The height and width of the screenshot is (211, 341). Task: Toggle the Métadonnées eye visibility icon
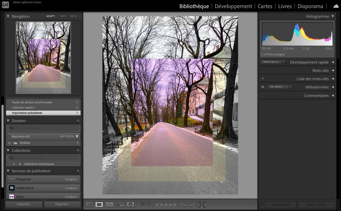[x=263, y=87]
